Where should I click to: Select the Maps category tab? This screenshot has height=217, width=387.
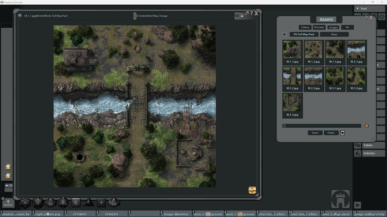pyautogui.click(x=334, y=34)
